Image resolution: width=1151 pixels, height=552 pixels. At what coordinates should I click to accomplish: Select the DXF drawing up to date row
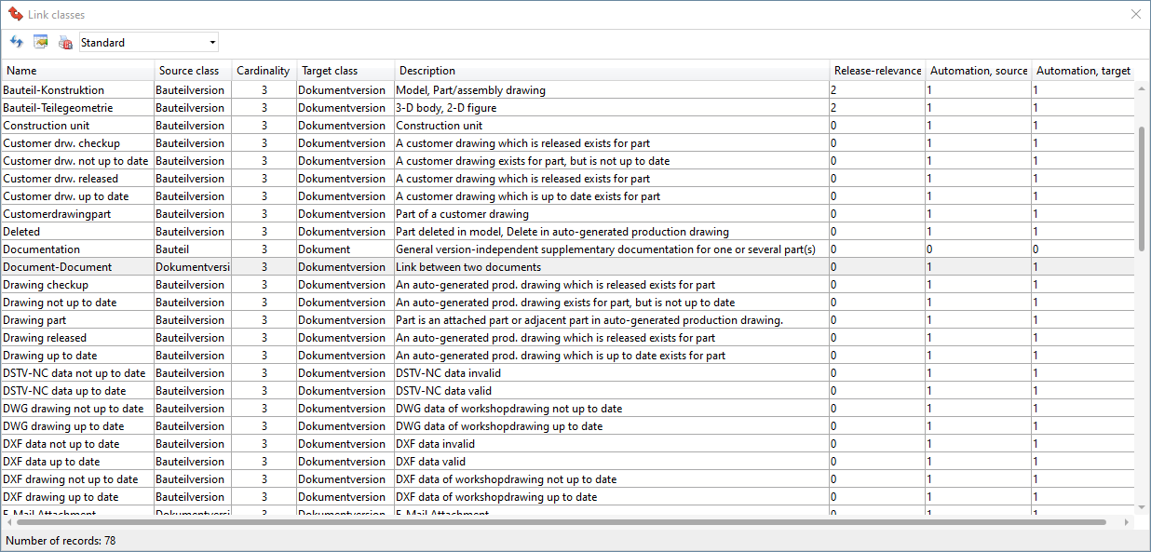pyautogui.click(x=568, y=497)
